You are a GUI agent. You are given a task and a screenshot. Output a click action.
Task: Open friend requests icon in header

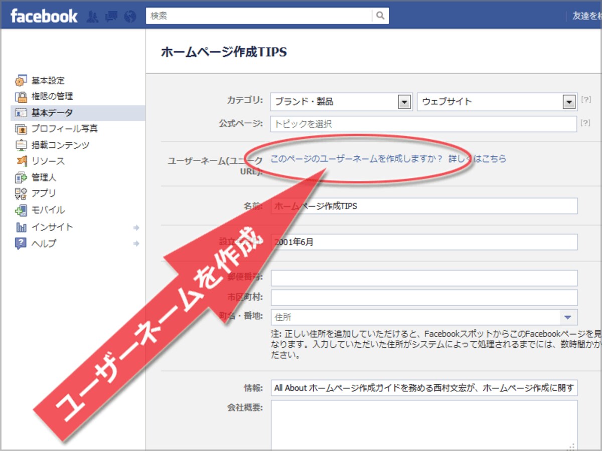pos(92,17)
